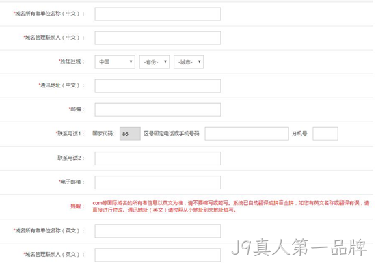This screenshot has width=376, height=263.
Task: Click the 联系电话2 input field
Action: [x=157, y=158]
